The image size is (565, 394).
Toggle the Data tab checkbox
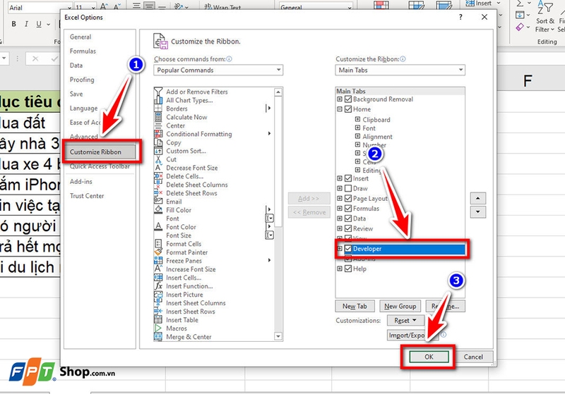[x=348, y=218]
